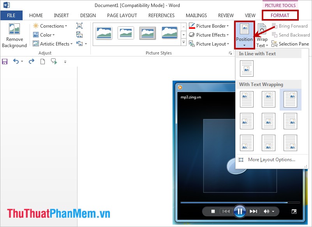The image size is (312, 227).
Task: Open the Corrections adjustment tool
Action: pyautogui.click(x=51, y=26)
